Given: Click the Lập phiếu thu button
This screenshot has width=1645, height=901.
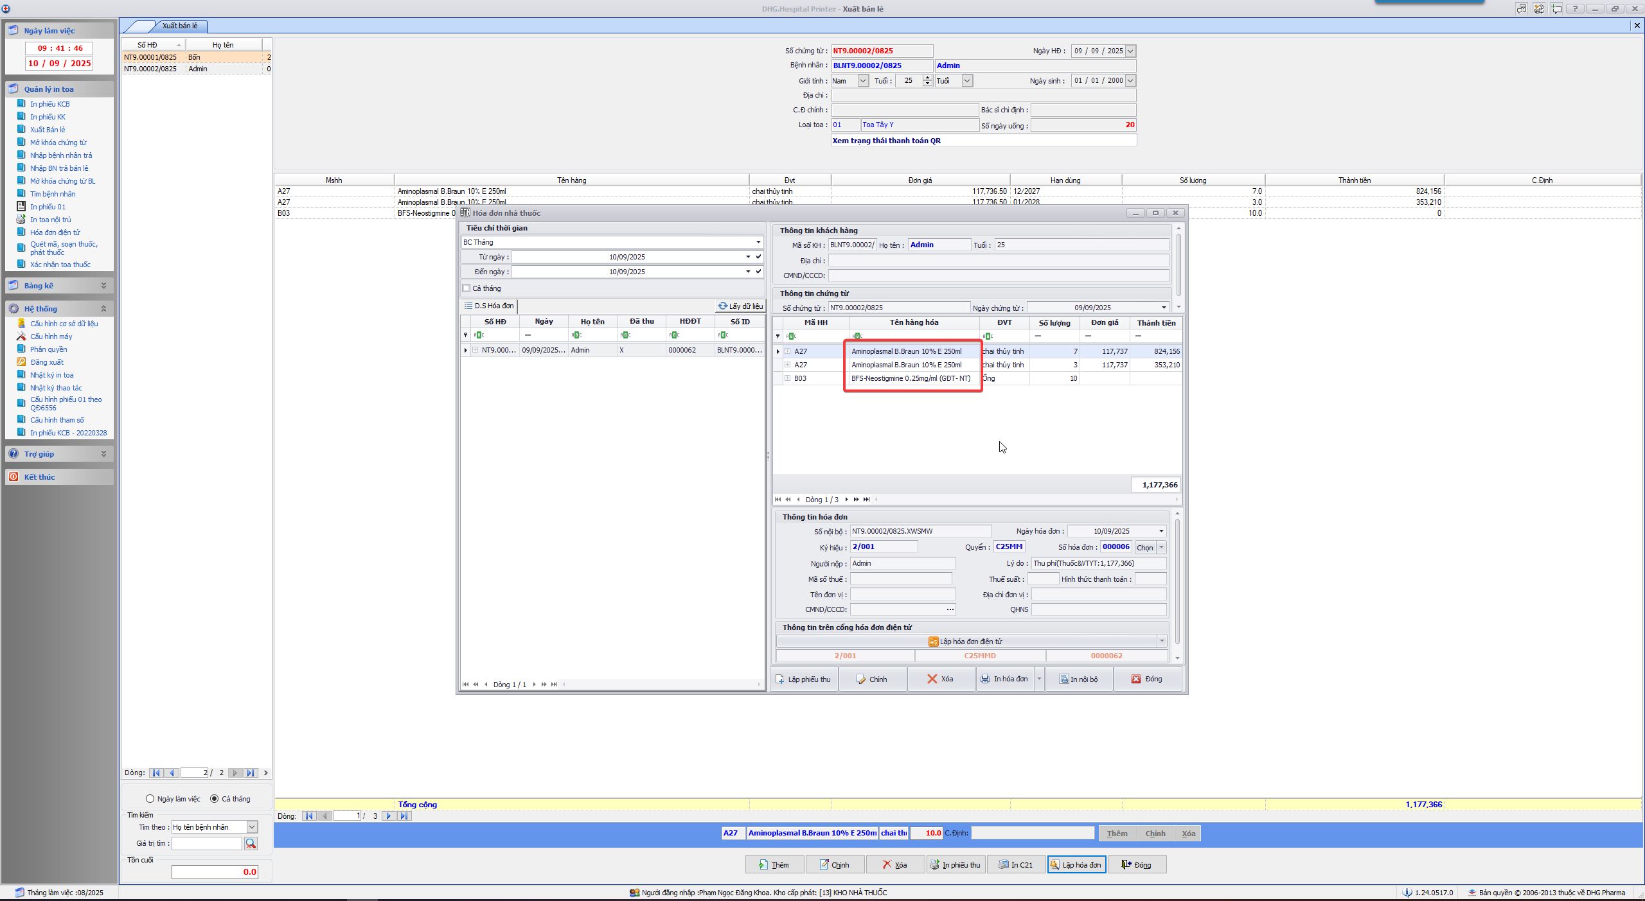Looking at the screenshot, I should (x=804, y=679).
